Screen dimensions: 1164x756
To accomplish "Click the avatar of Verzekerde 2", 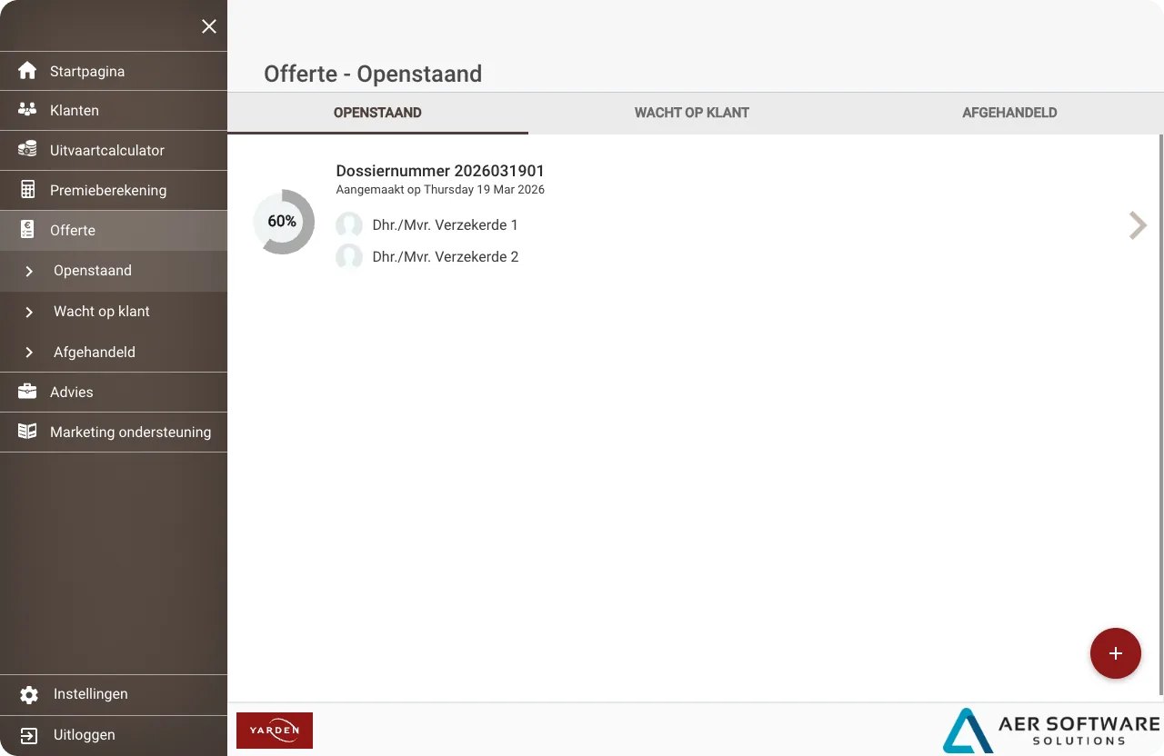I will [349, 257].
